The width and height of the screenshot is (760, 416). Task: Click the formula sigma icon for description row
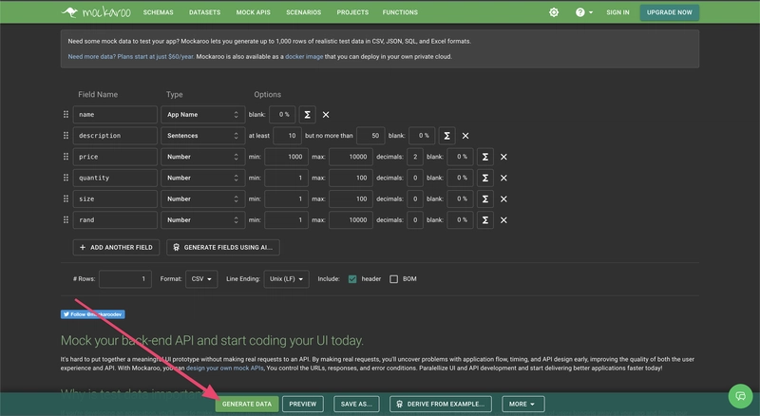(x=446, y=136)
